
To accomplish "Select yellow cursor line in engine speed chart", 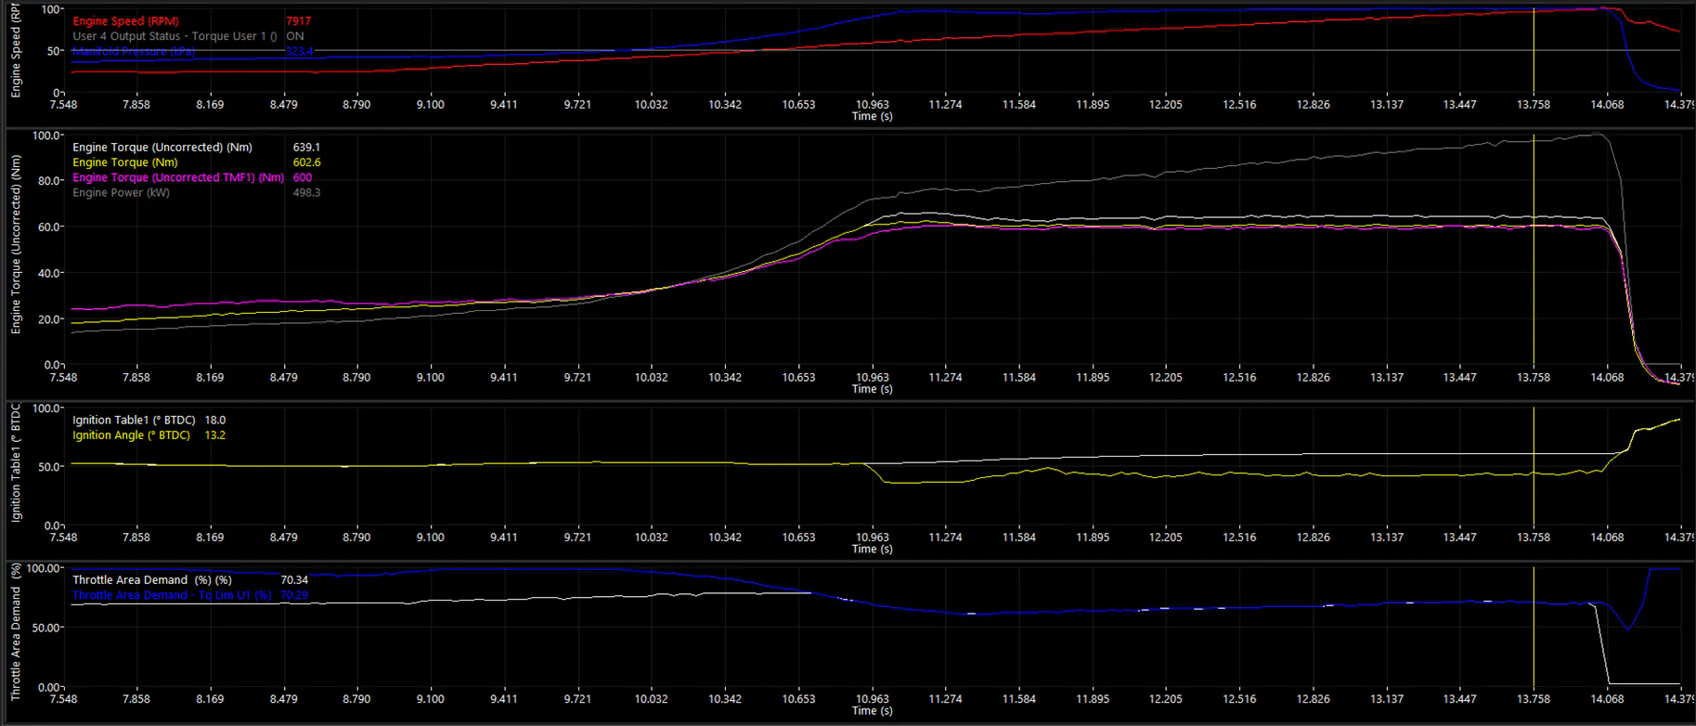I will coord(1534,50).
